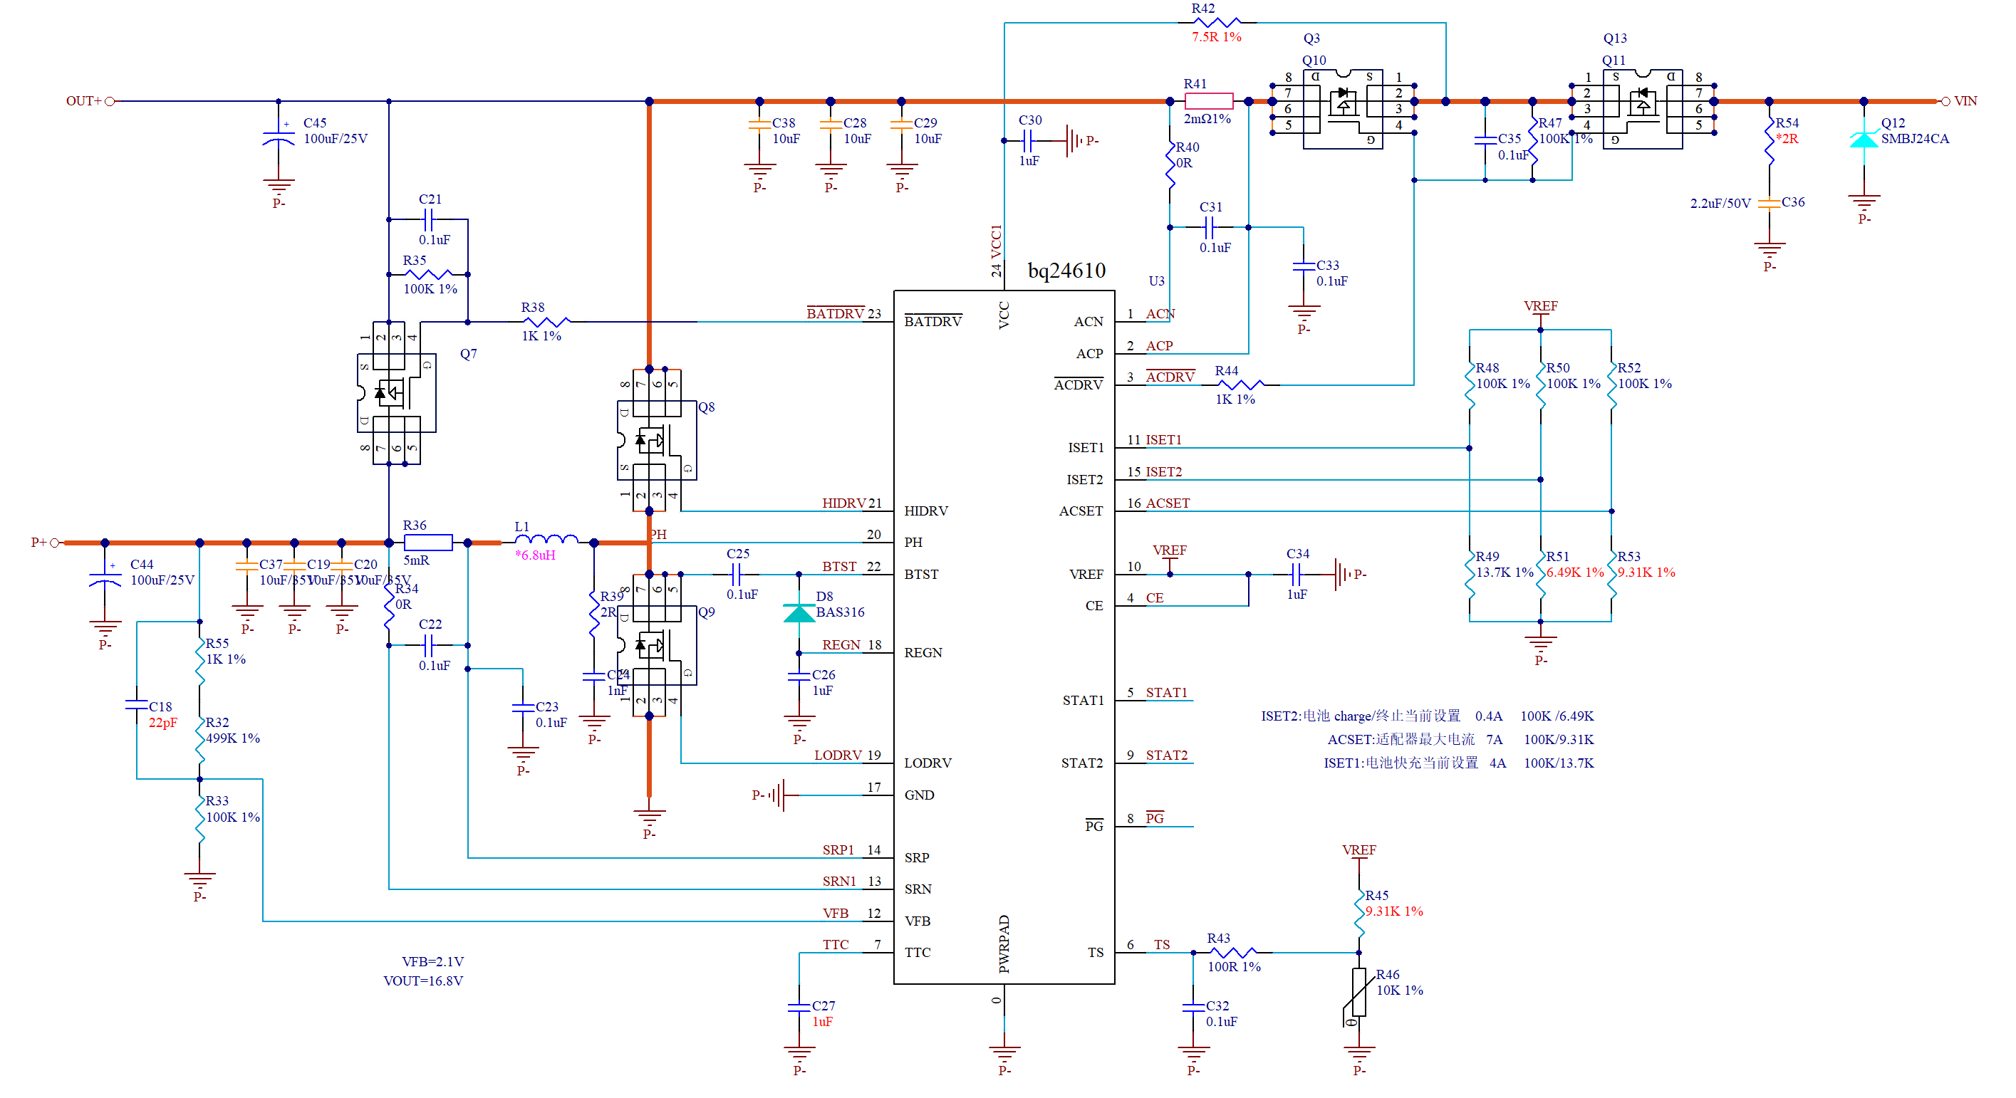Select resistor R44 symbol
Image resolution: width=2016 pixels, height=1098 pixels.
coord(1240,385)
